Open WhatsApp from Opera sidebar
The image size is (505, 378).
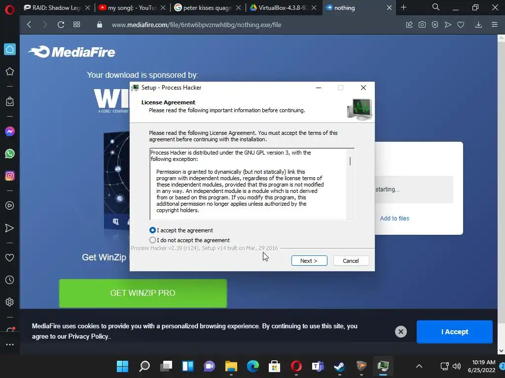point(10,154)
